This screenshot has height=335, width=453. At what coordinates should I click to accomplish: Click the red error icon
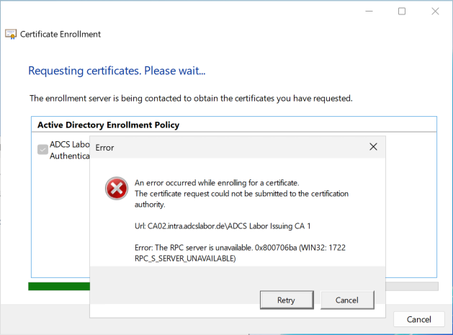point(115,189)
